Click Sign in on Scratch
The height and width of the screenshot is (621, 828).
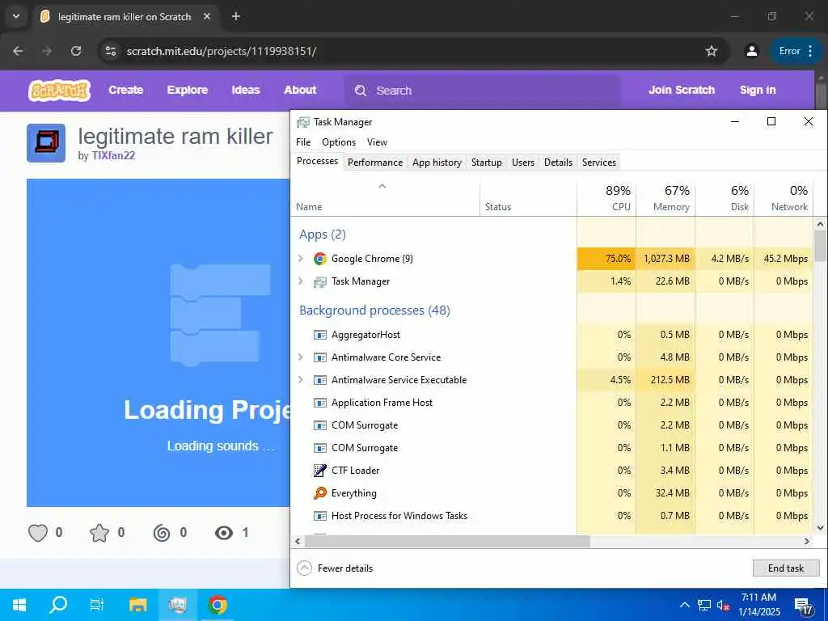(758, 91)
